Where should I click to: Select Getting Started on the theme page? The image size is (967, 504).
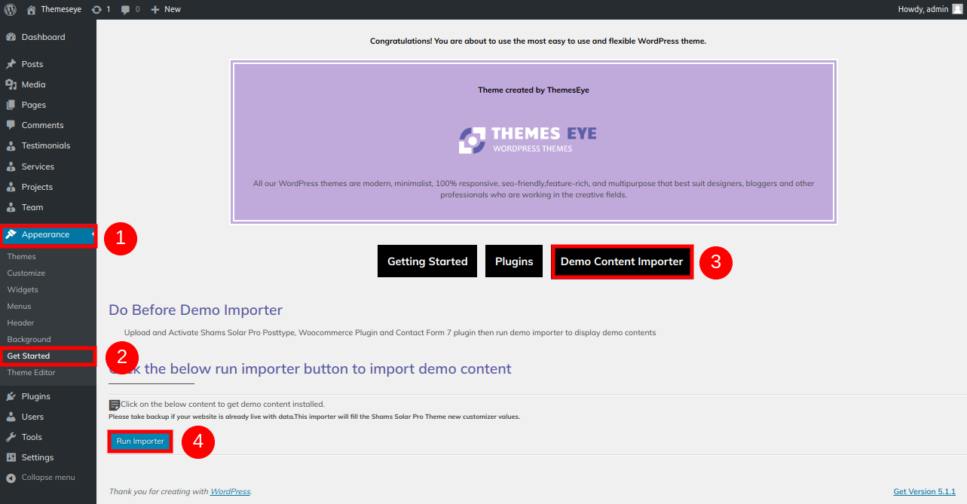[x=427, y=261]
